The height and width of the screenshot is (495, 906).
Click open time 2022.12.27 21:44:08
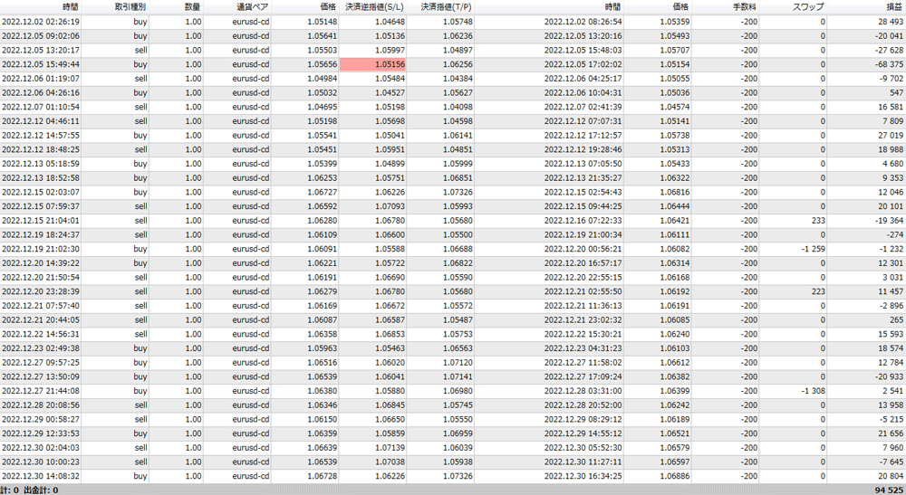(41, 391)
